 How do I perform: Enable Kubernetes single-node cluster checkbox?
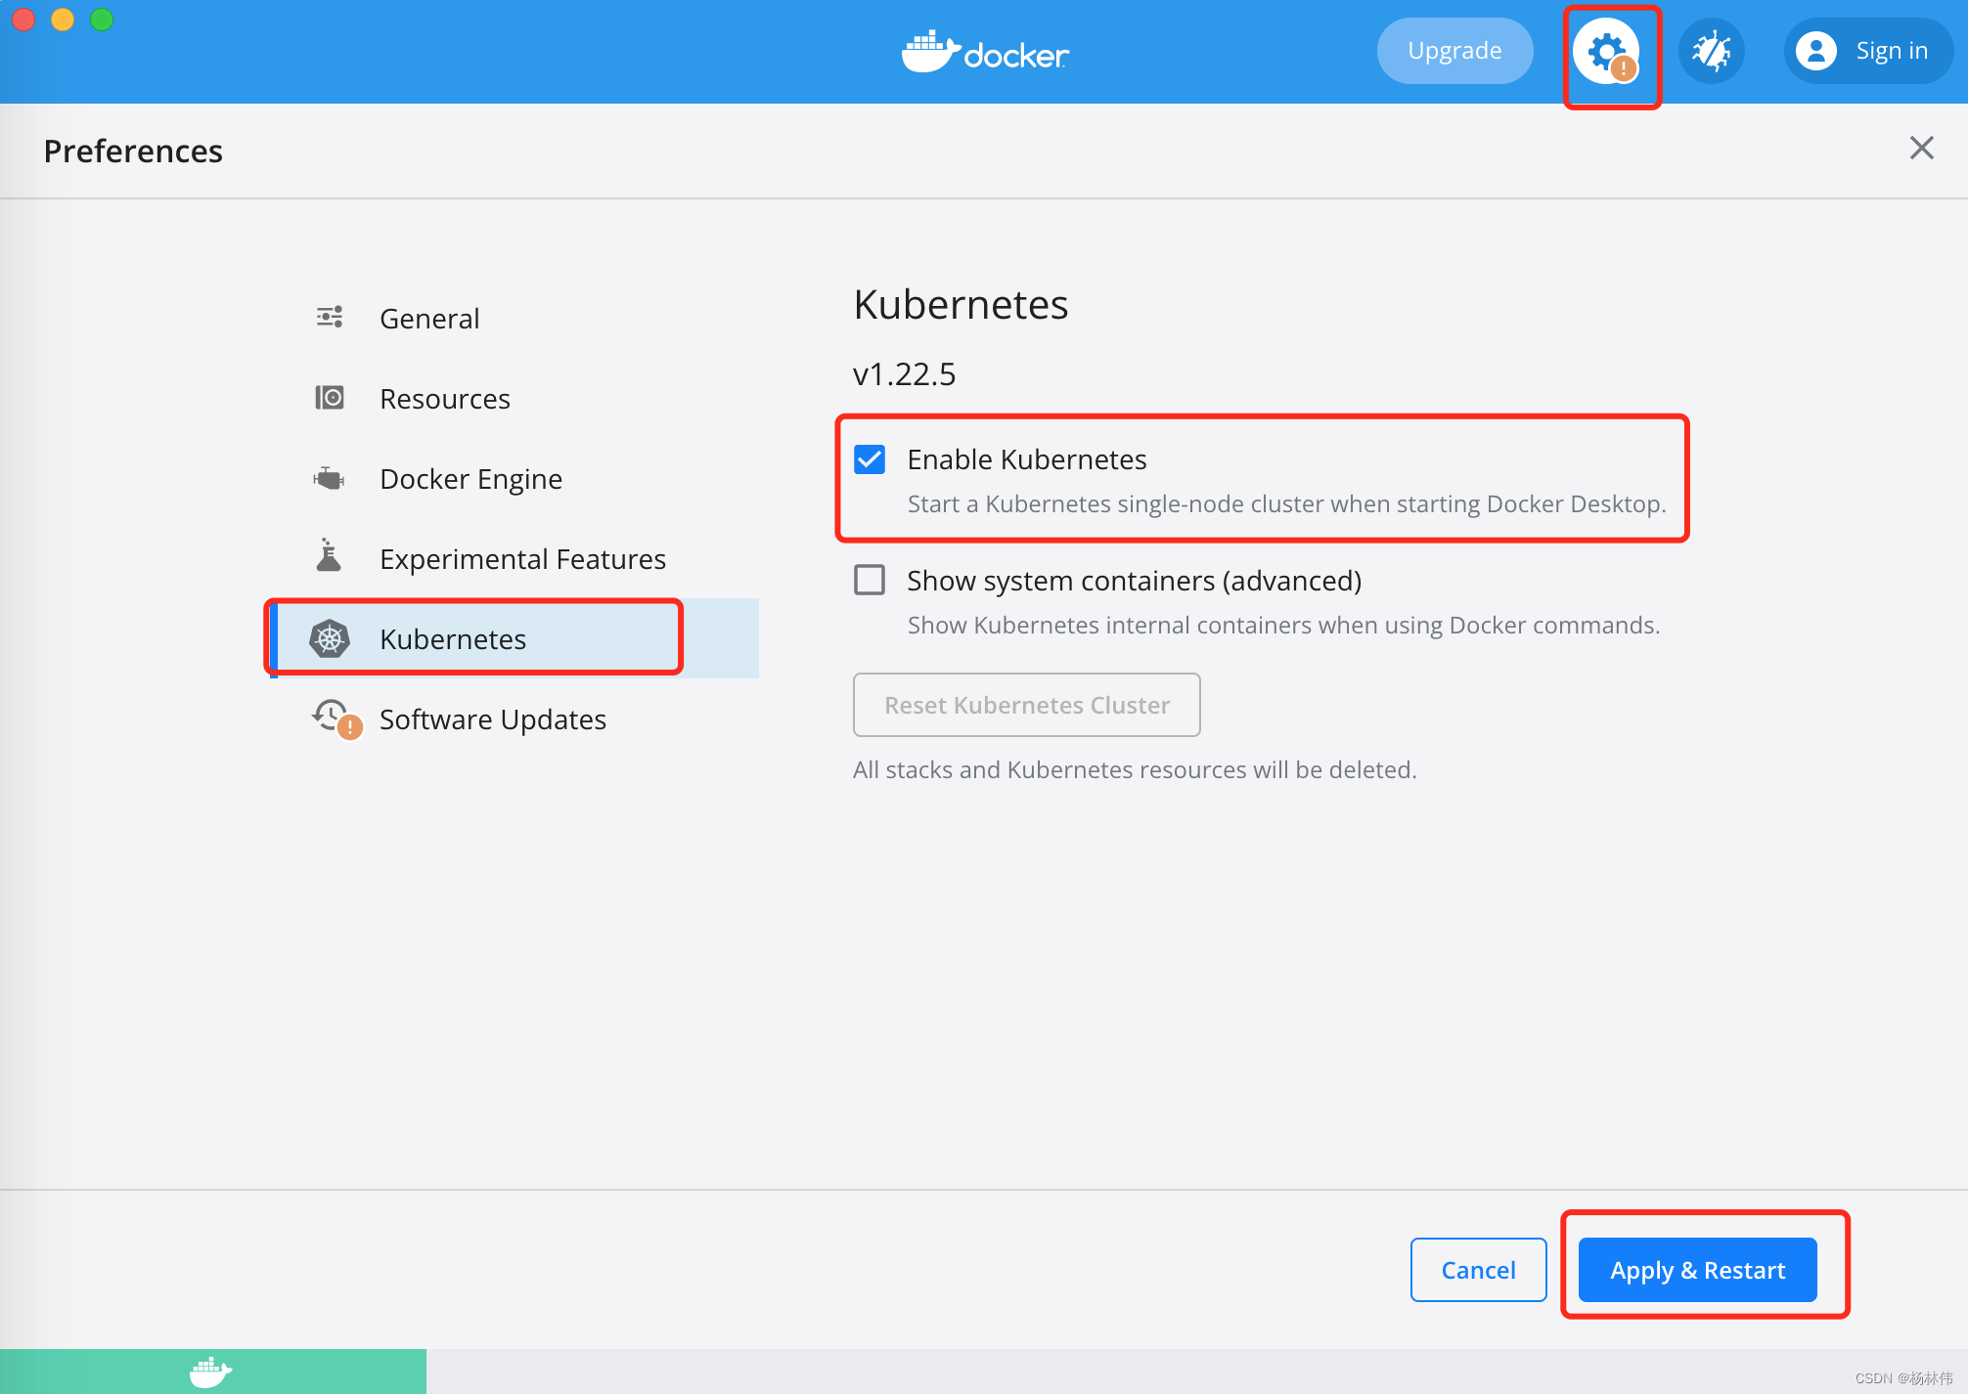(870, 457)
